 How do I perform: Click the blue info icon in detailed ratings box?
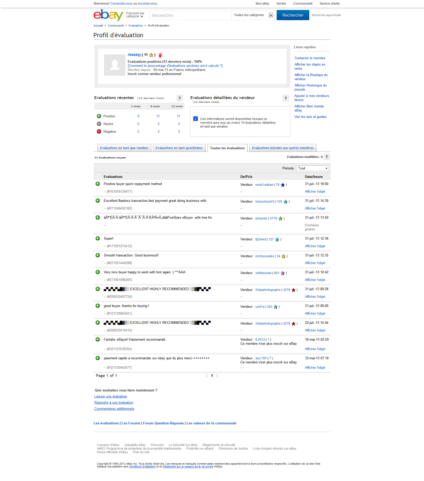[195, 119]
